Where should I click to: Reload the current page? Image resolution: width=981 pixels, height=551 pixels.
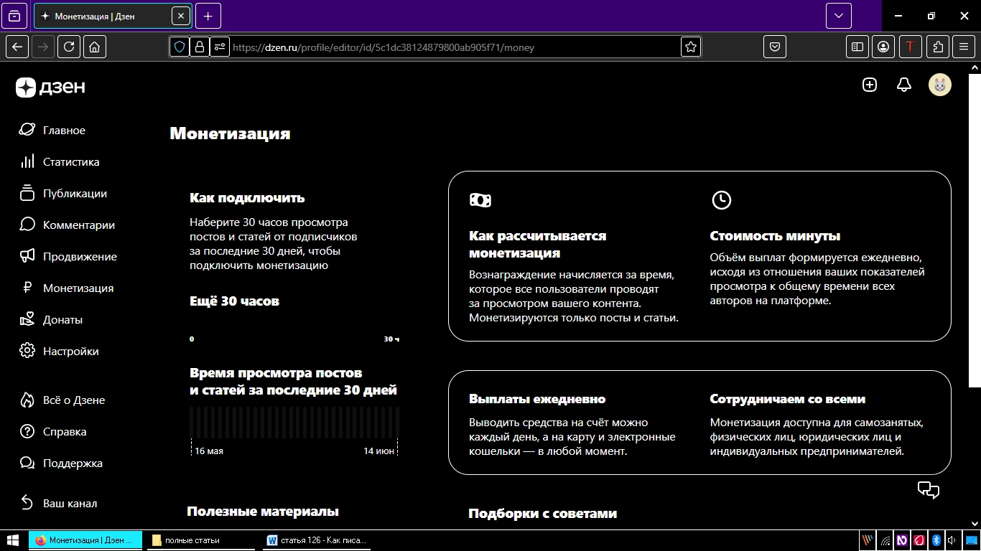(x=69, y=47)
